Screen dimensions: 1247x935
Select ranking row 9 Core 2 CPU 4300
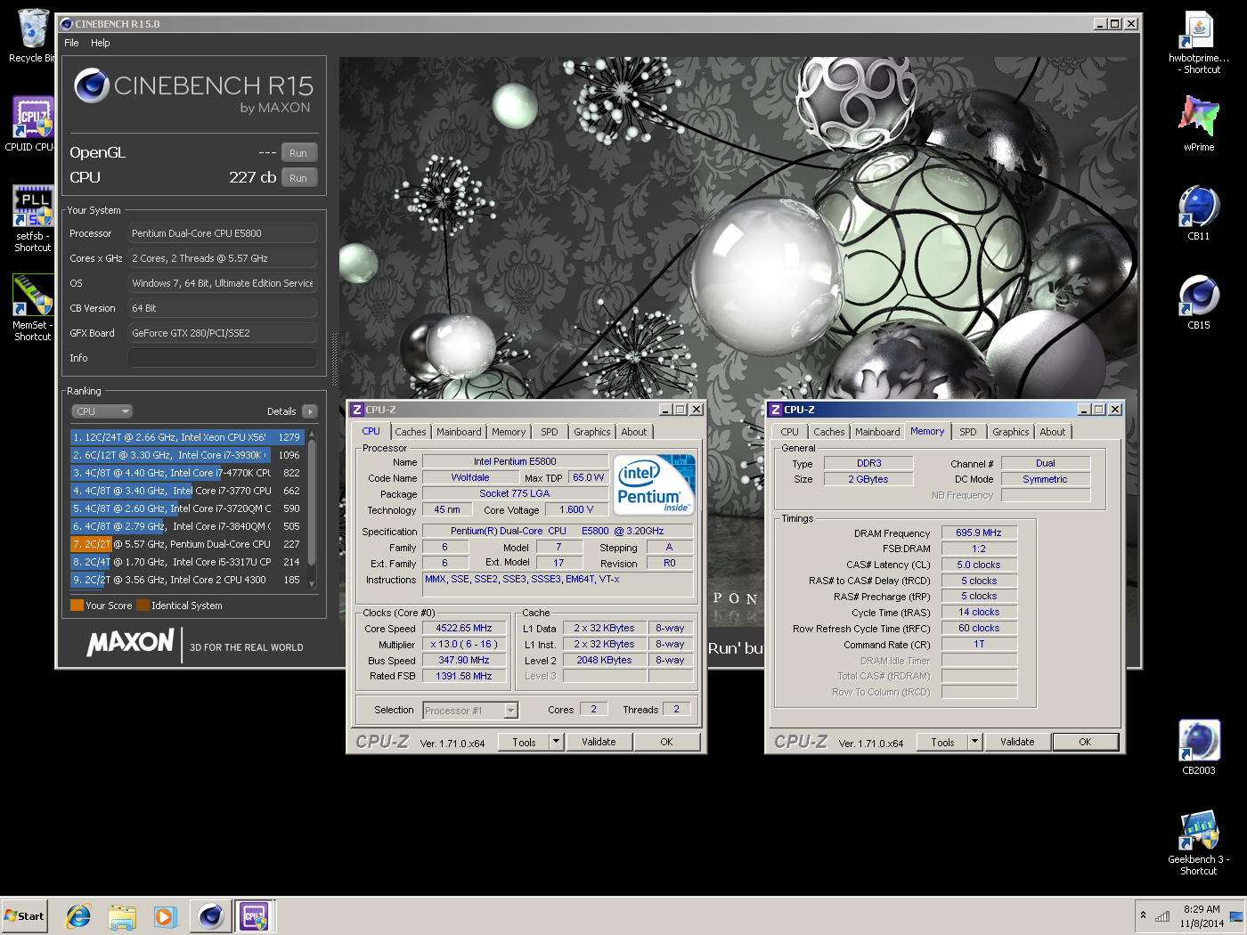tap(187, 580)
